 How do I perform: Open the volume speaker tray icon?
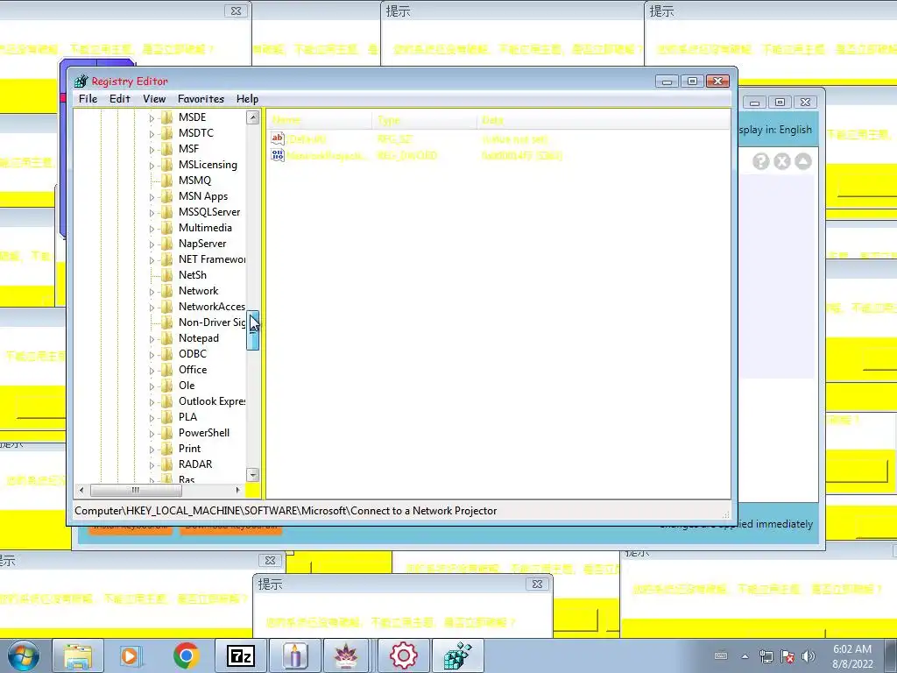(809, 656)
